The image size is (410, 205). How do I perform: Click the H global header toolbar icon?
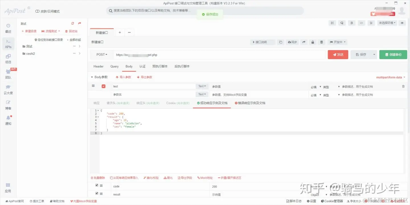point(332,23)
